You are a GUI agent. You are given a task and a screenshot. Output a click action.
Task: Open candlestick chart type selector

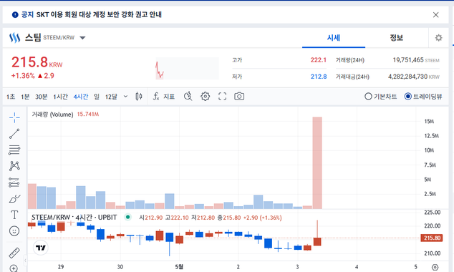coord(139,97)
